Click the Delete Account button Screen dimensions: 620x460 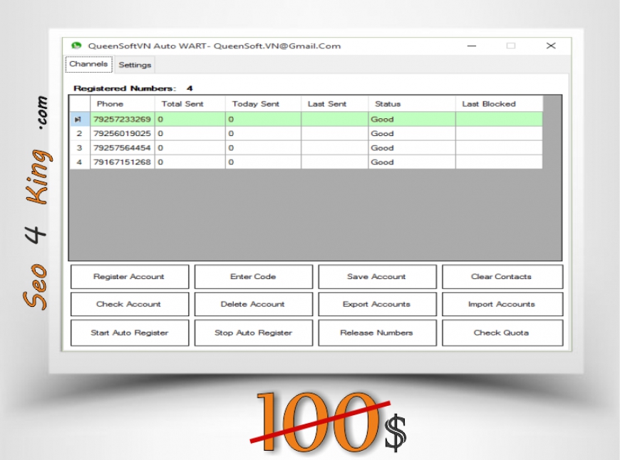[254, 304]
